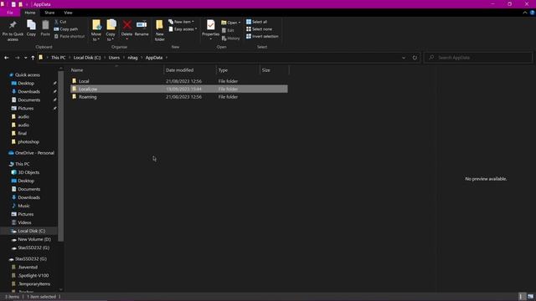Sort by the Date modified column header
The height and width of the screenshot is (301, 536).
tap(190, 70)
